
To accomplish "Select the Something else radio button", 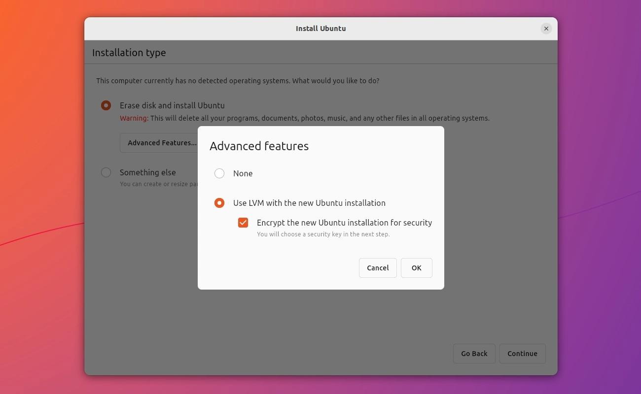I will tap(106, 172).
